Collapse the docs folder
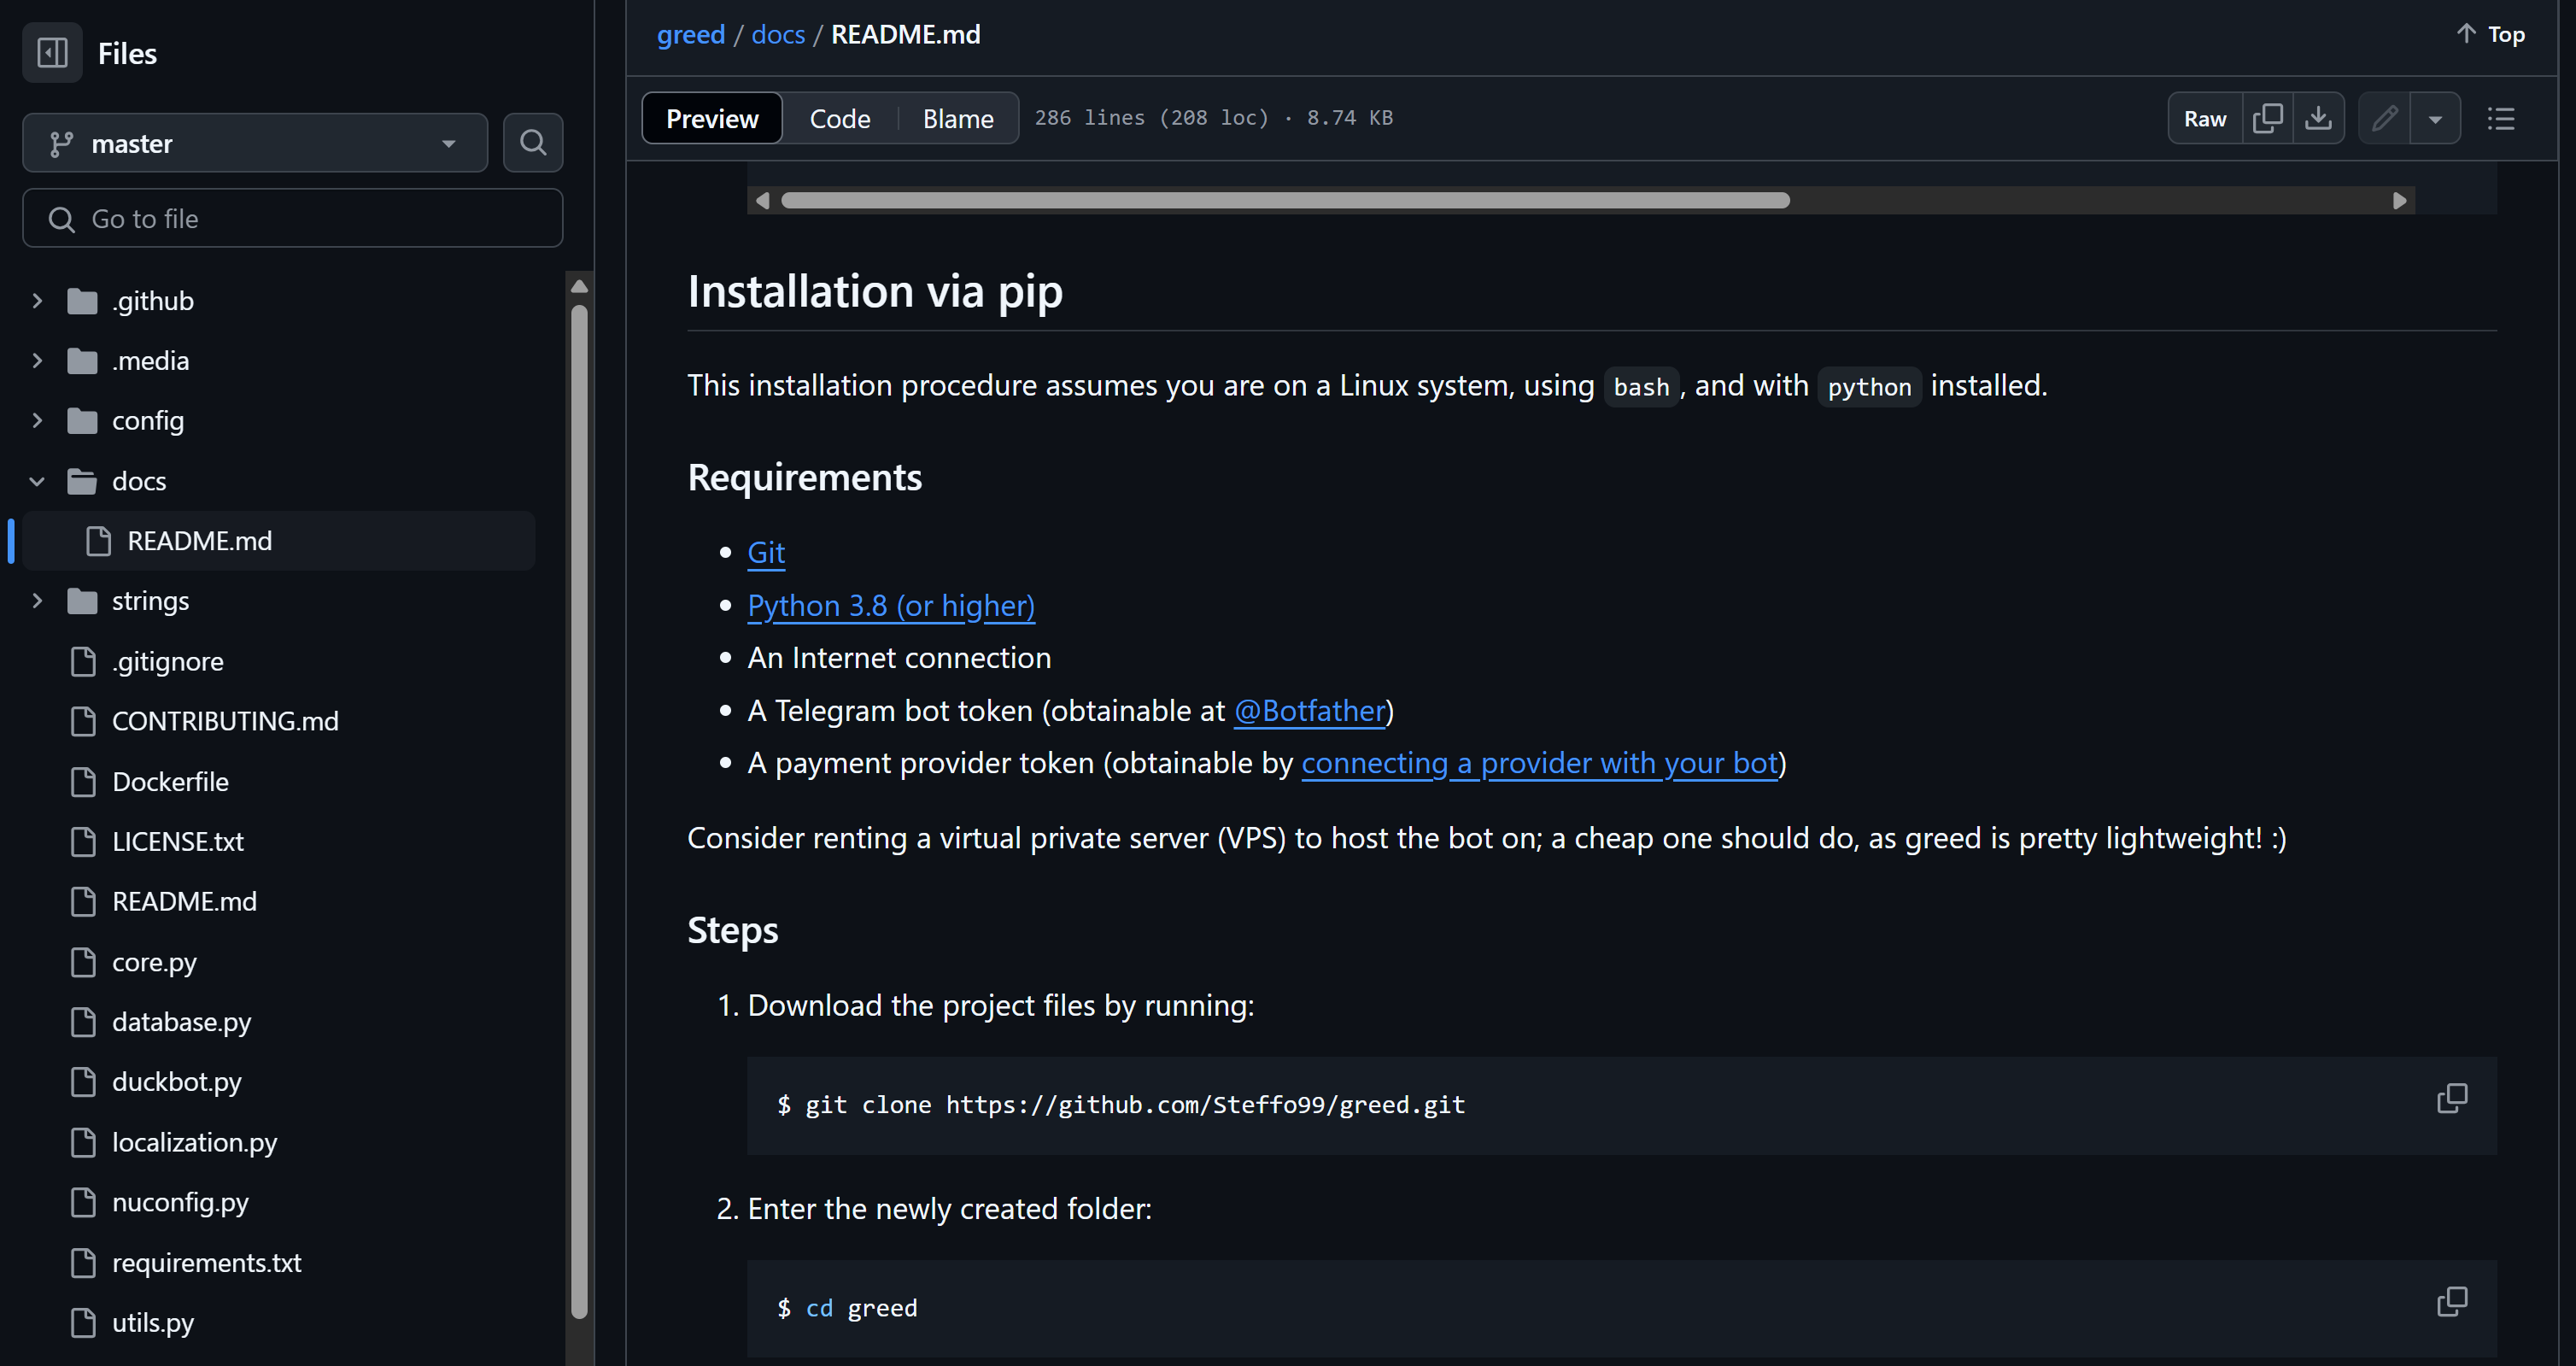 (37, 481)
